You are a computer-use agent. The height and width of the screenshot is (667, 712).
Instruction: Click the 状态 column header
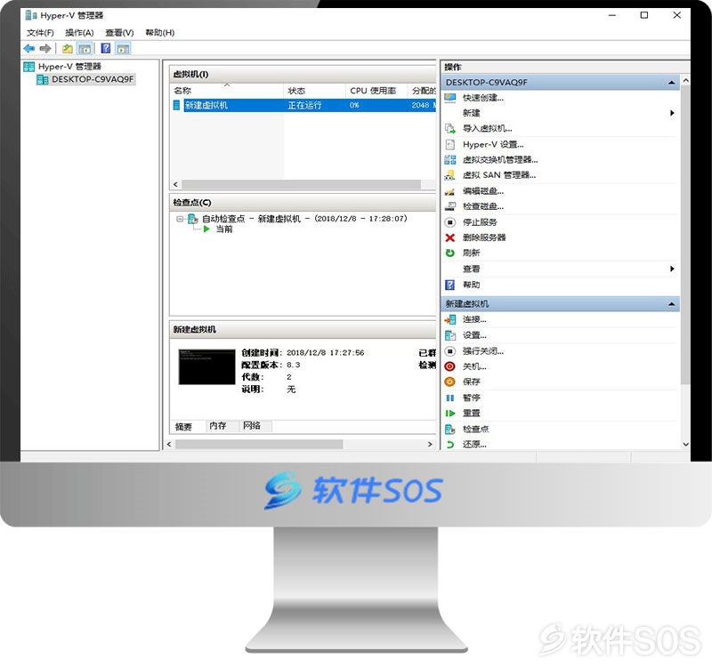pyautogui.click(x=314, y=91)
